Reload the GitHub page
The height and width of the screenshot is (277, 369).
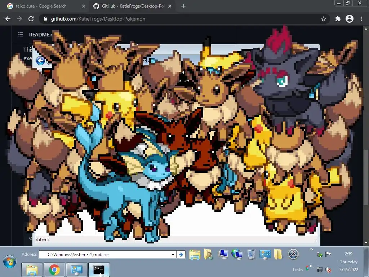[31, 19]
